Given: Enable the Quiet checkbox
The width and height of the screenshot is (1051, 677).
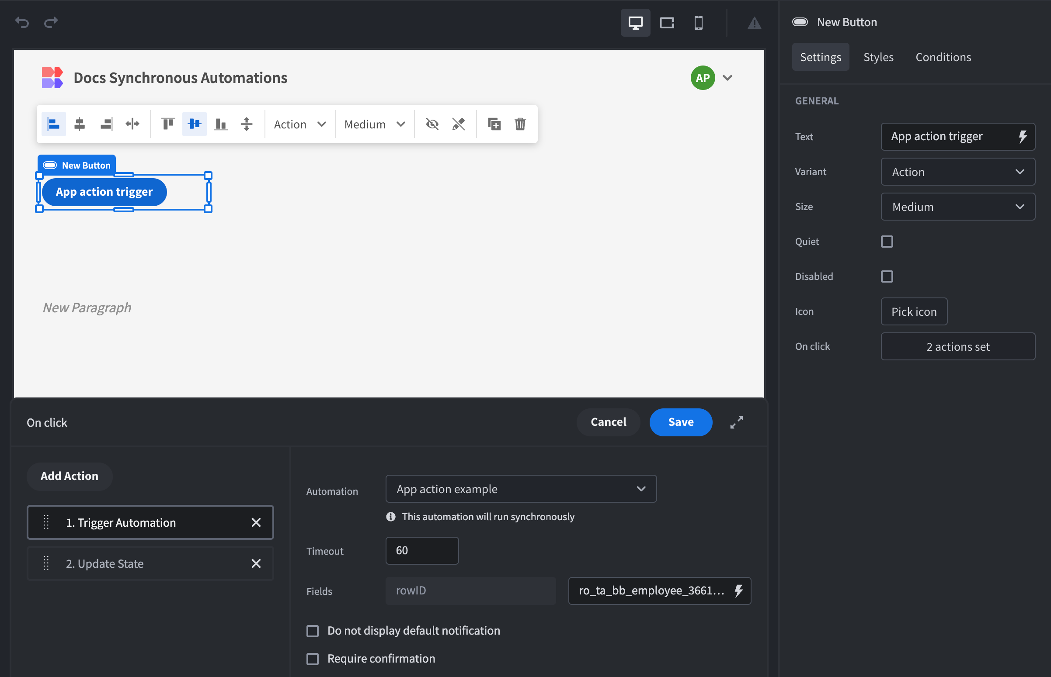Looking at the screenshot, I should (887, 242).
